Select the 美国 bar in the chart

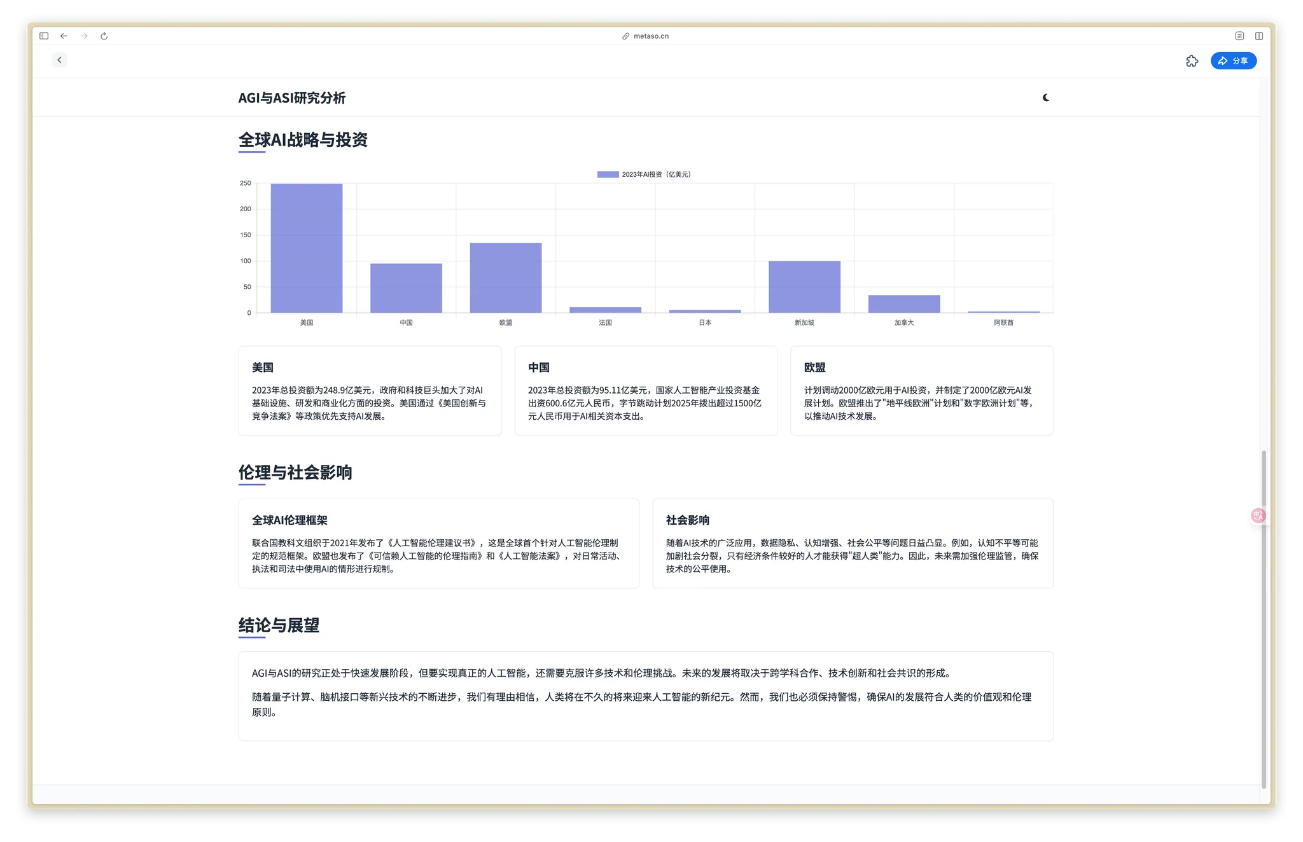306,248
